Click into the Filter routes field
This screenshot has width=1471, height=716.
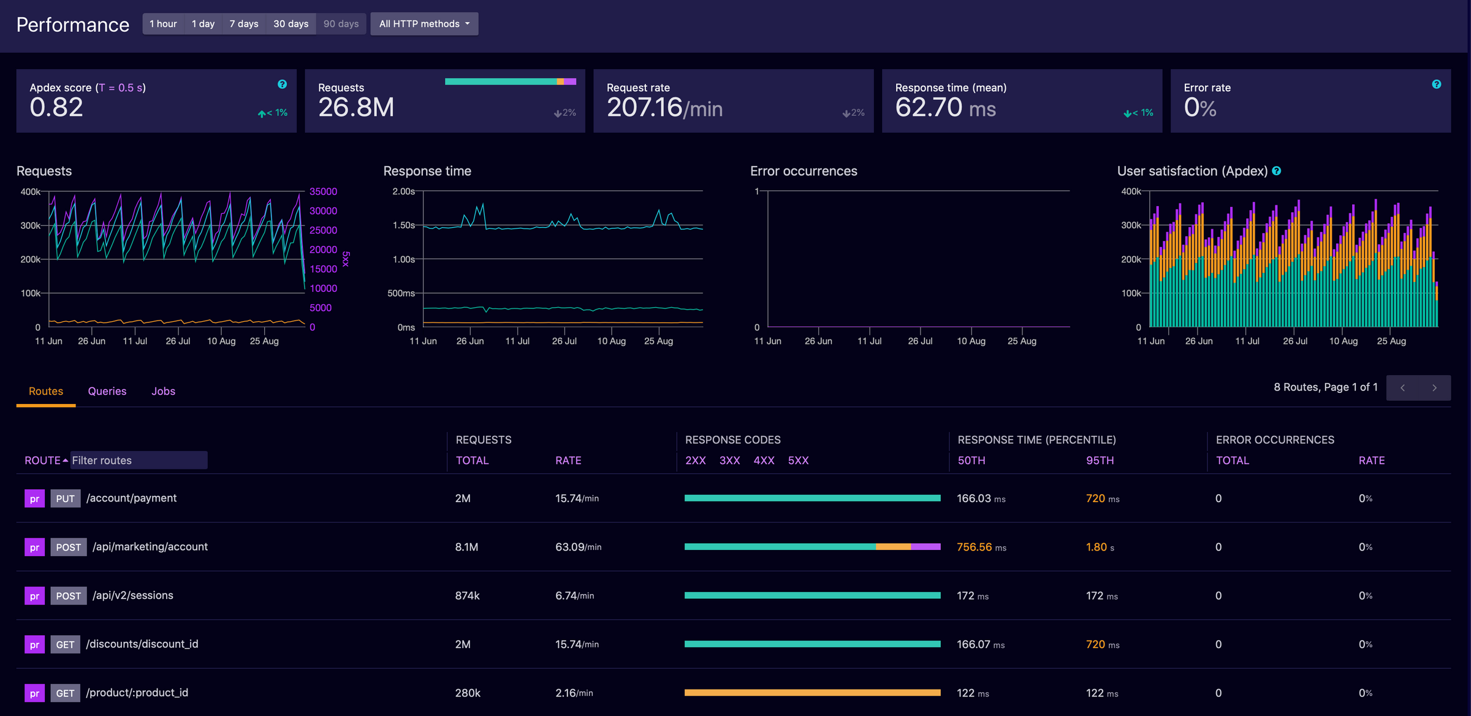pyautogui.click(x=139, y=460)
